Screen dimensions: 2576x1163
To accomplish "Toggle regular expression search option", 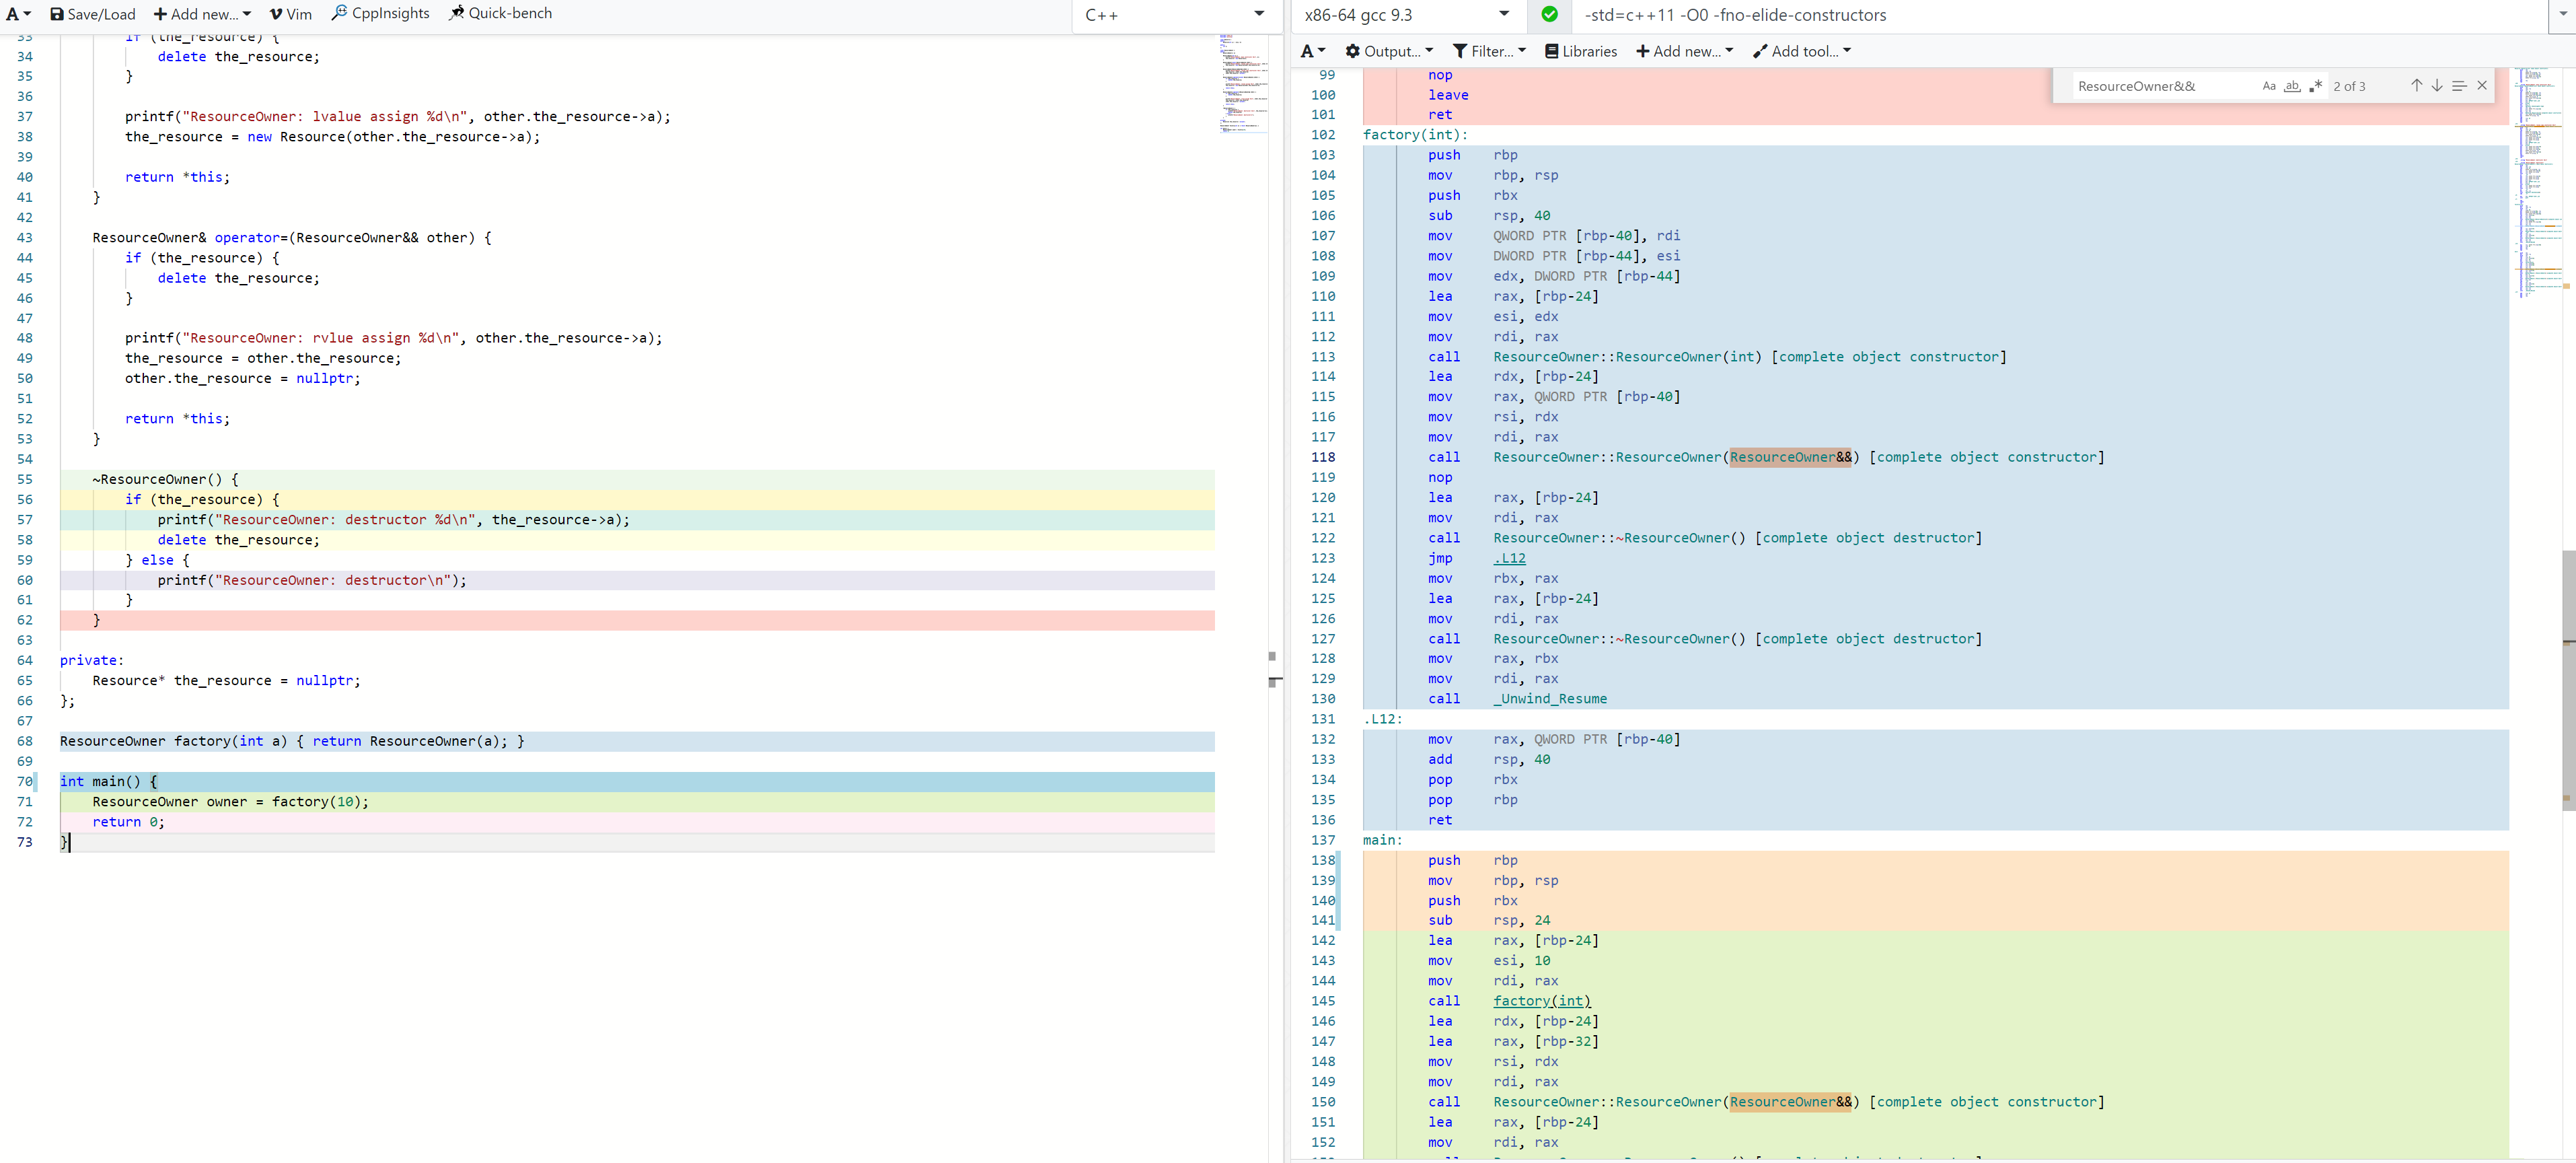I will pos(2315,86).
